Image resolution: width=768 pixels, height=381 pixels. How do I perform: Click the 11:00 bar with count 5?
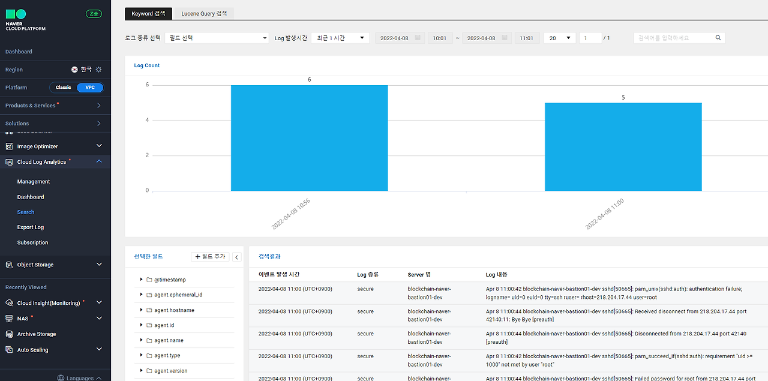click(x=623, y=147)
